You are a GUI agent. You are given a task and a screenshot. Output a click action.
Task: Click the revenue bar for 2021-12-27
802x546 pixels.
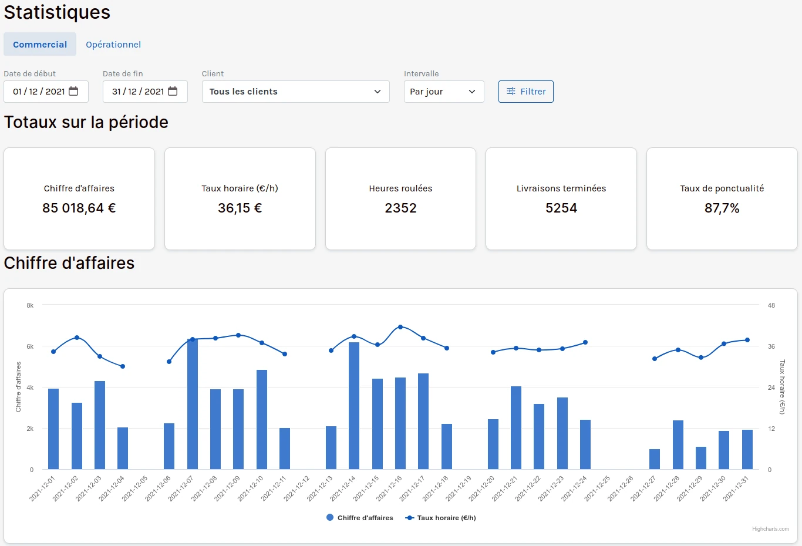pos(655,459)
